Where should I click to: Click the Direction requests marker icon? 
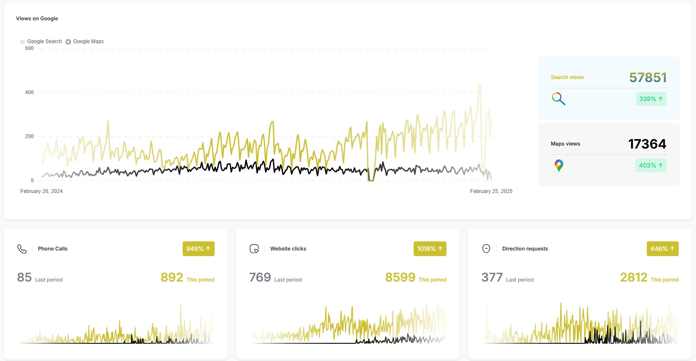coord(486,249)
